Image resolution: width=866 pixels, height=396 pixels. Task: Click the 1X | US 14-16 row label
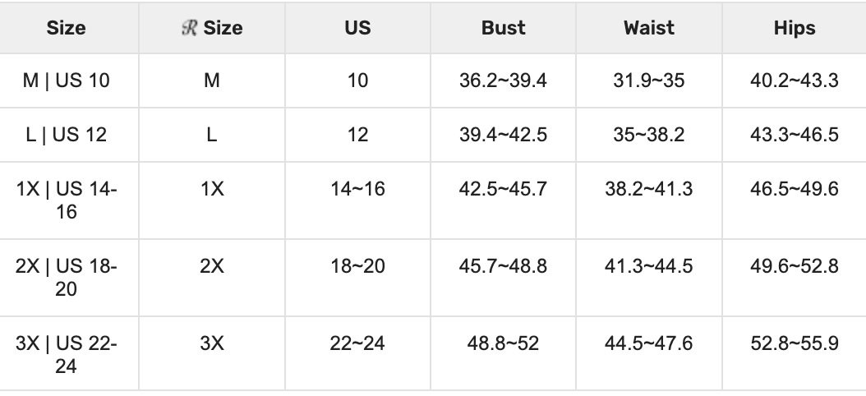[x=67, y=200]
